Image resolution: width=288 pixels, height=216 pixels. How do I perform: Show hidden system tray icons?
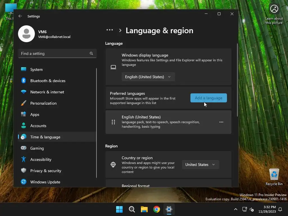point(236,209)
